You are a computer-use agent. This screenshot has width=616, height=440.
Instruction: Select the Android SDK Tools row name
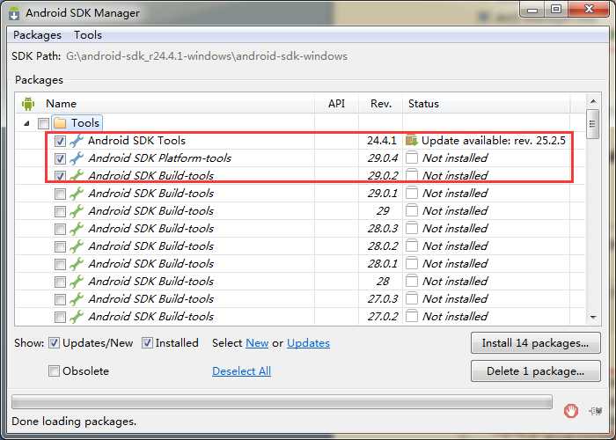(136, 141)
